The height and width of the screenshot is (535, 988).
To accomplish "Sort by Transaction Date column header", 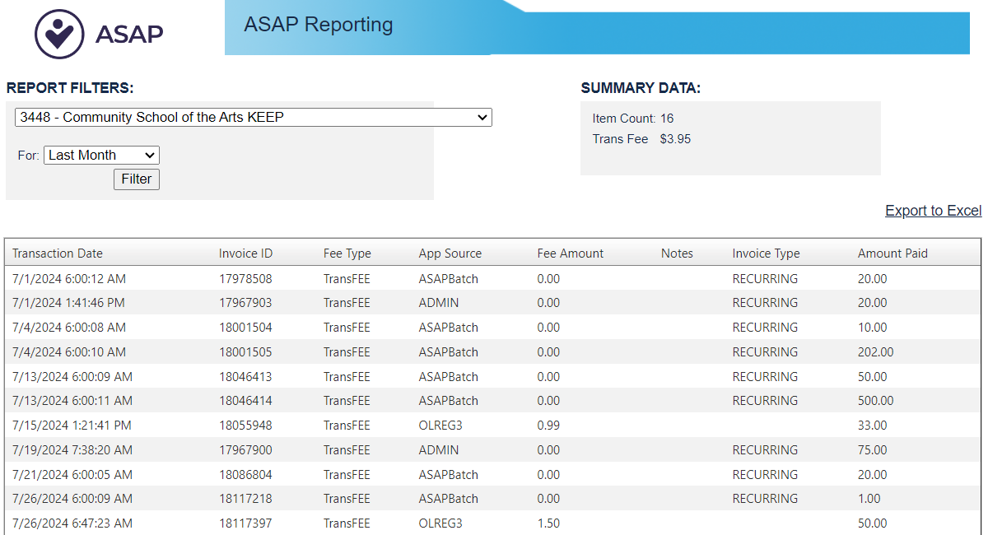I will pos(58,254).
